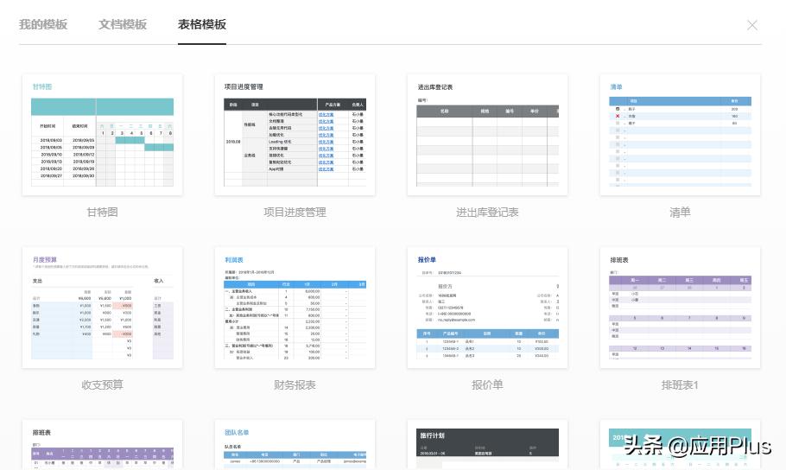Open the 报价单 quotation template thumbnail
Viewport: 786px width, 470px height.
487,308
